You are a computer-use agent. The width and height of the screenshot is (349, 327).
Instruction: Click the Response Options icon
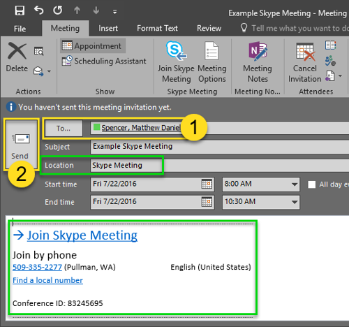[330, 76]
